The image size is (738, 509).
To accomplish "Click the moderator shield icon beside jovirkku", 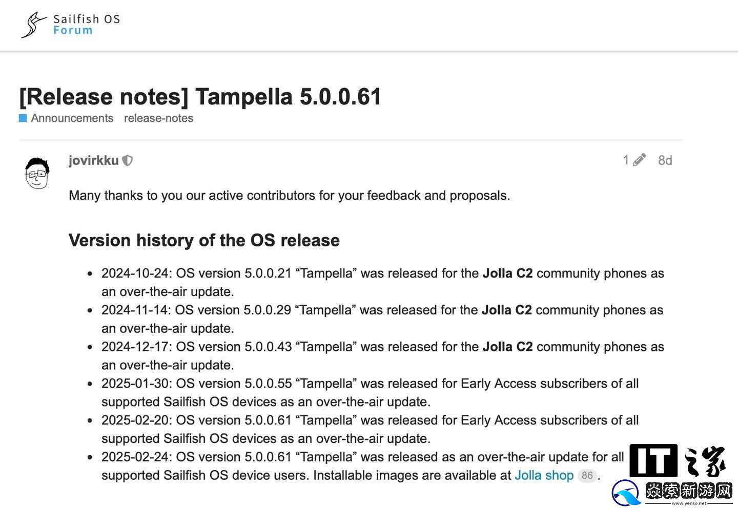I will tap(128, 161).
